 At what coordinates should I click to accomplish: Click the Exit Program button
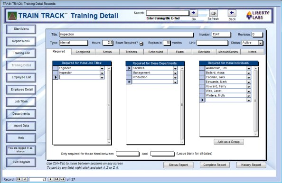tap(21, 162)
